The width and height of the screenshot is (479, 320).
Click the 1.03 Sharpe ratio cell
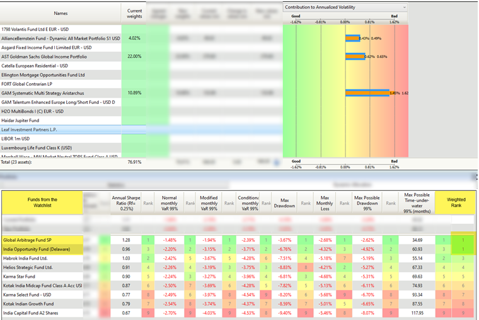tap(126, 258)
